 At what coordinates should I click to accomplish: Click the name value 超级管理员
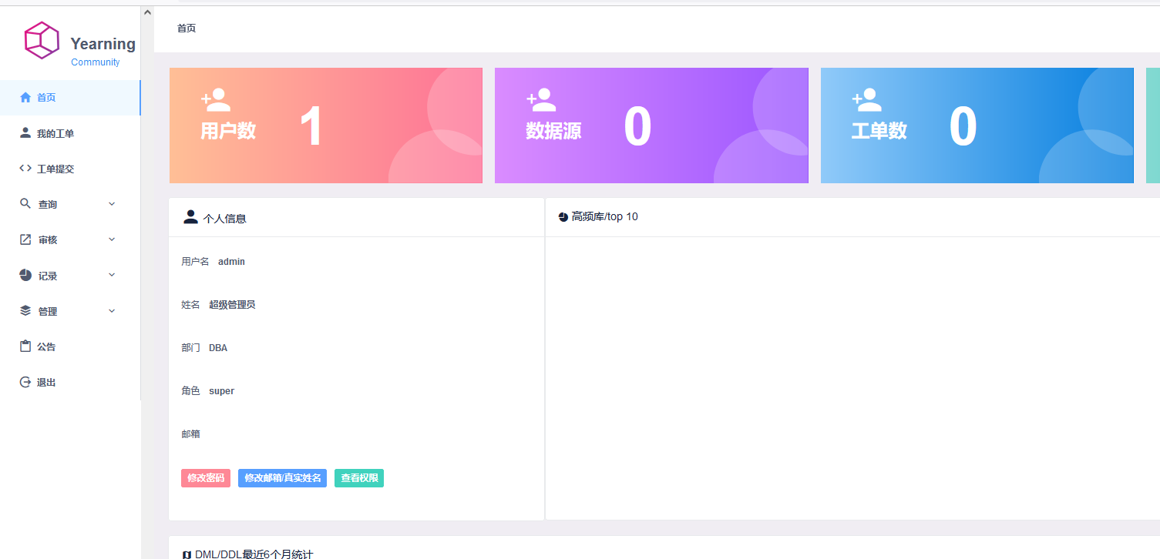(x=232, y=305)
